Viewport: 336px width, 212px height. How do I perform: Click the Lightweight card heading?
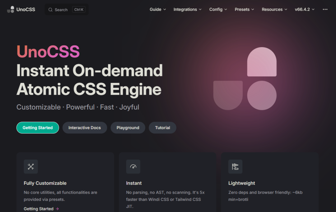point(242,183)
